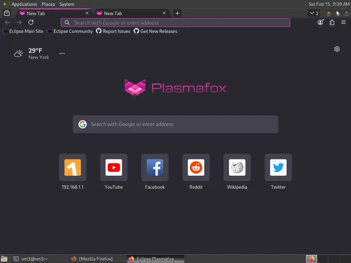351x263 pixels.
Task: Close the first New Tab
Action: 87,13
